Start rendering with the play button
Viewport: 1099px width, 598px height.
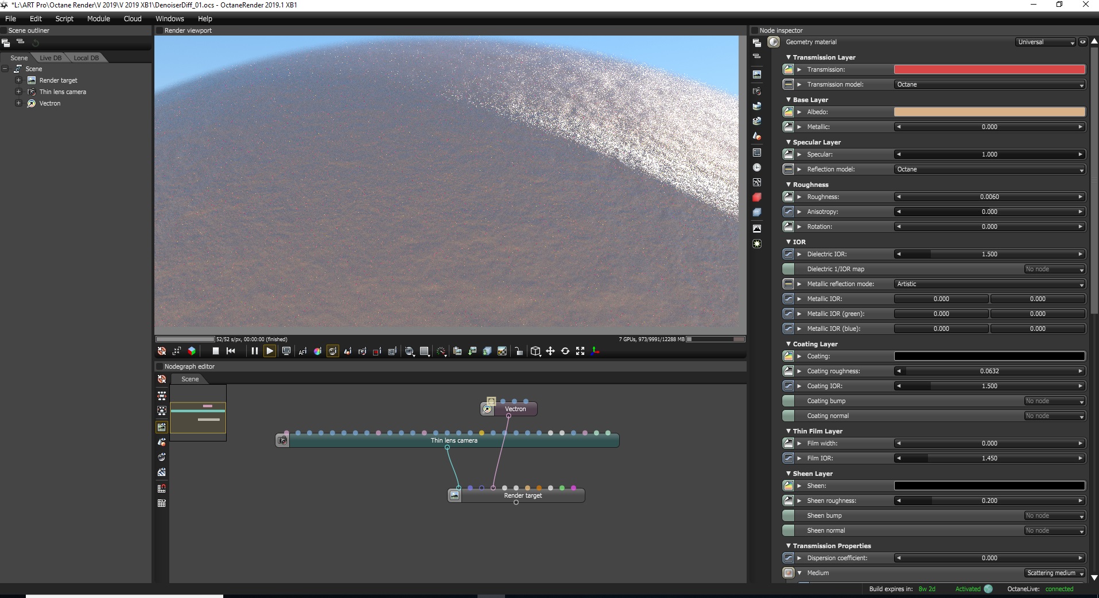269,351
